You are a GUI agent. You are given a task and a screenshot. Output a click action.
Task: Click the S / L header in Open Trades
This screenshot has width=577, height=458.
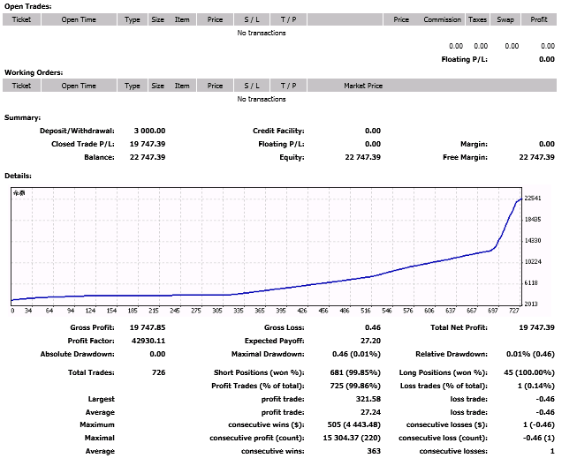click(x=252, y=19)
